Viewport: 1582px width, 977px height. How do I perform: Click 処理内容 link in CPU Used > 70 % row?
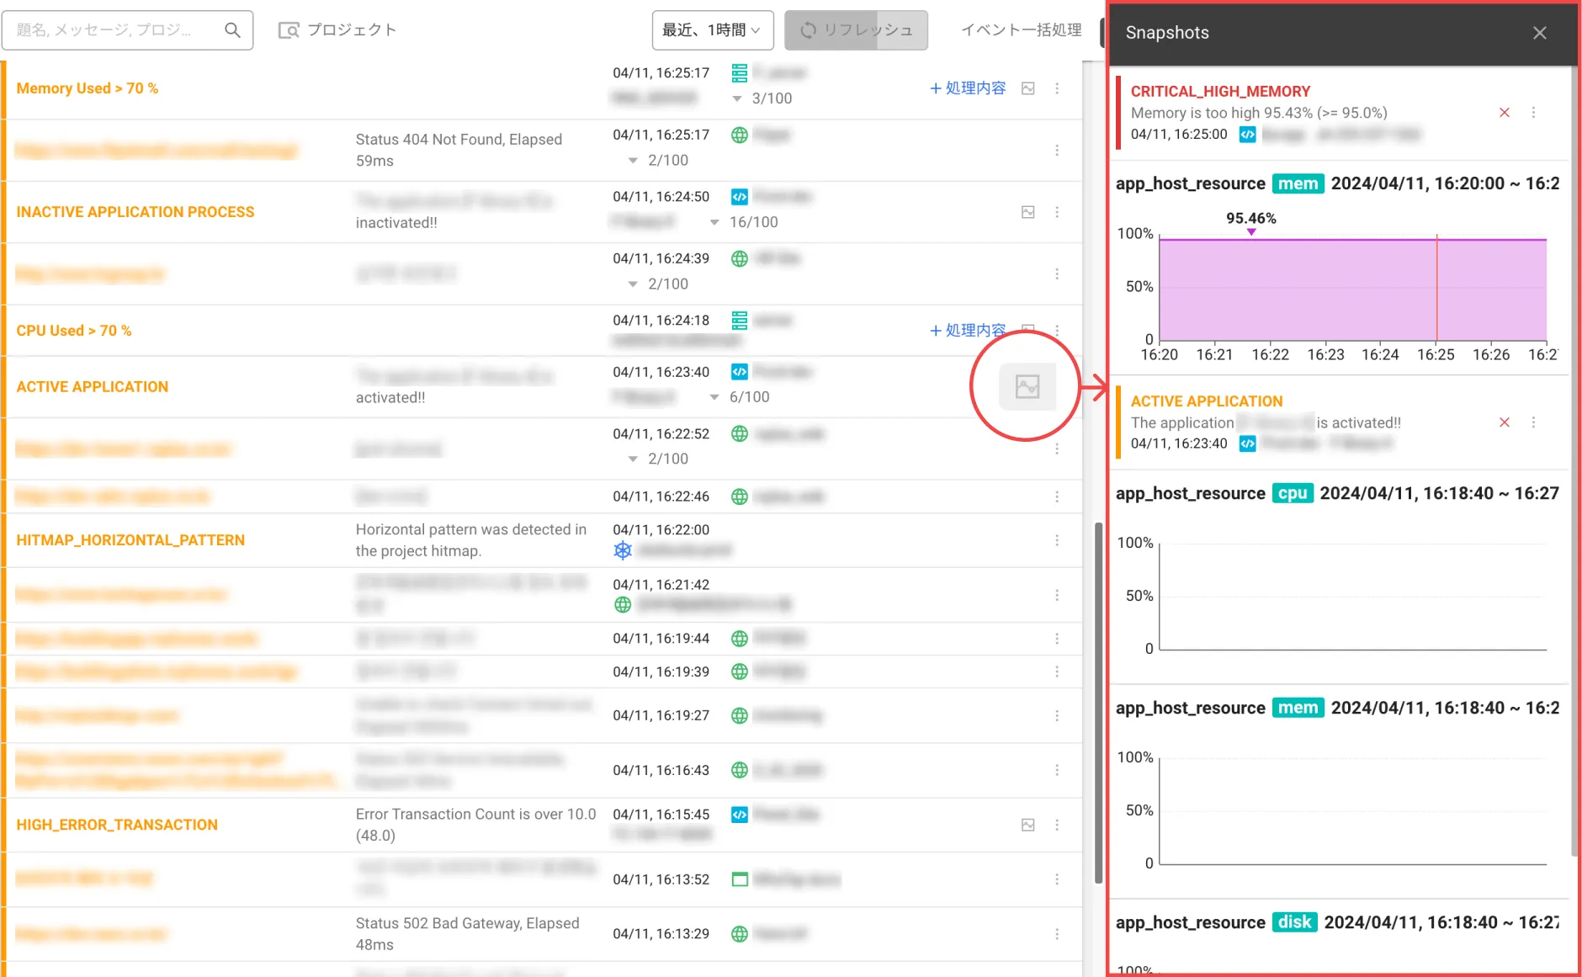point(968,331)
